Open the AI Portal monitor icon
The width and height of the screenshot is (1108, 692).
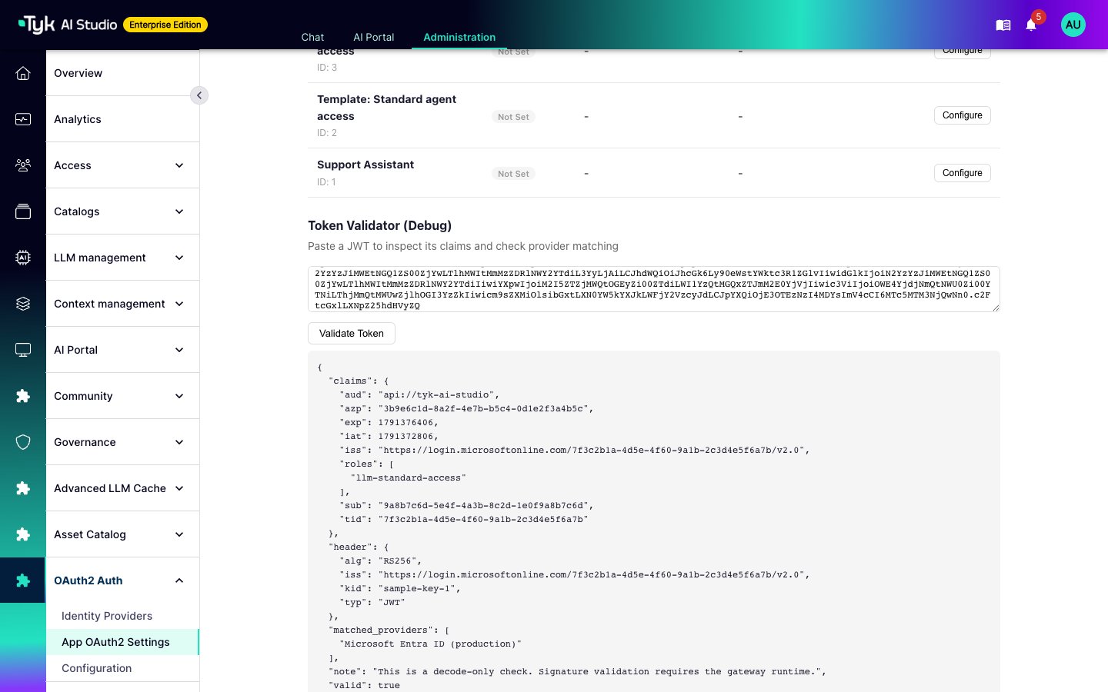click(23, 350)
